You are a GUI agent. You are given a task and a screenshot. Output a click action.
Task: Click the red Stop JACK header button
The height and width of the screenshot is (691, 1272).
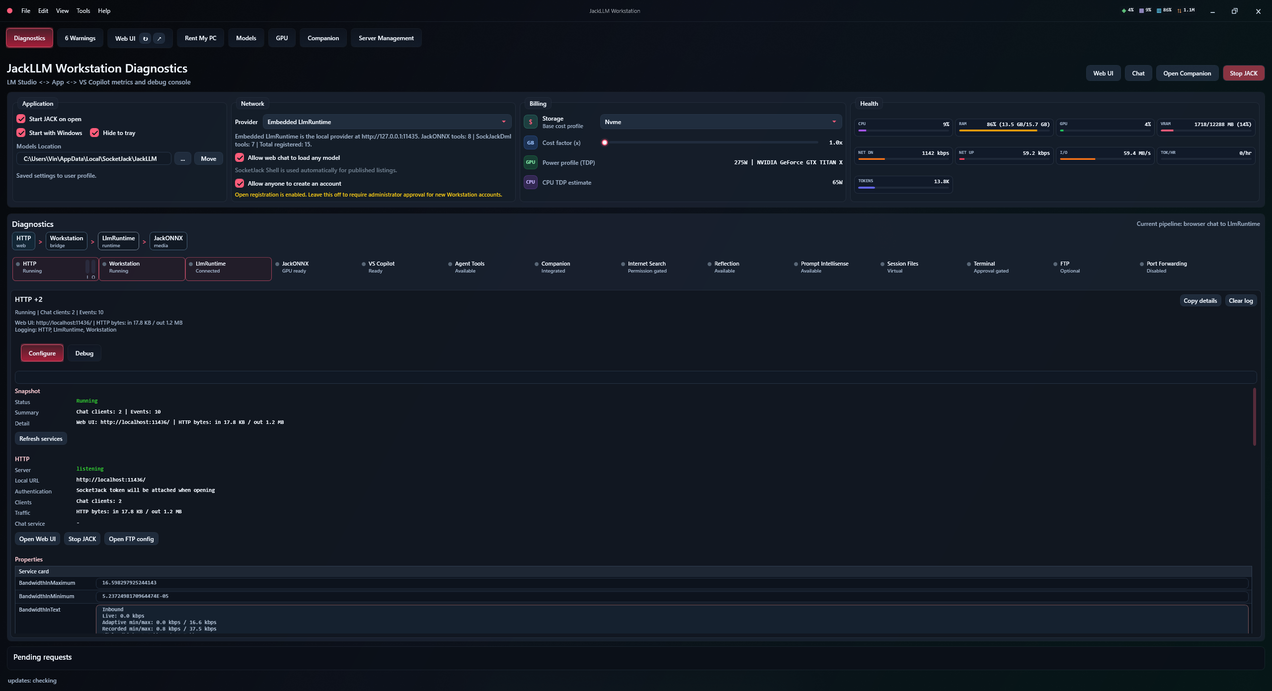pos(1243,73)
